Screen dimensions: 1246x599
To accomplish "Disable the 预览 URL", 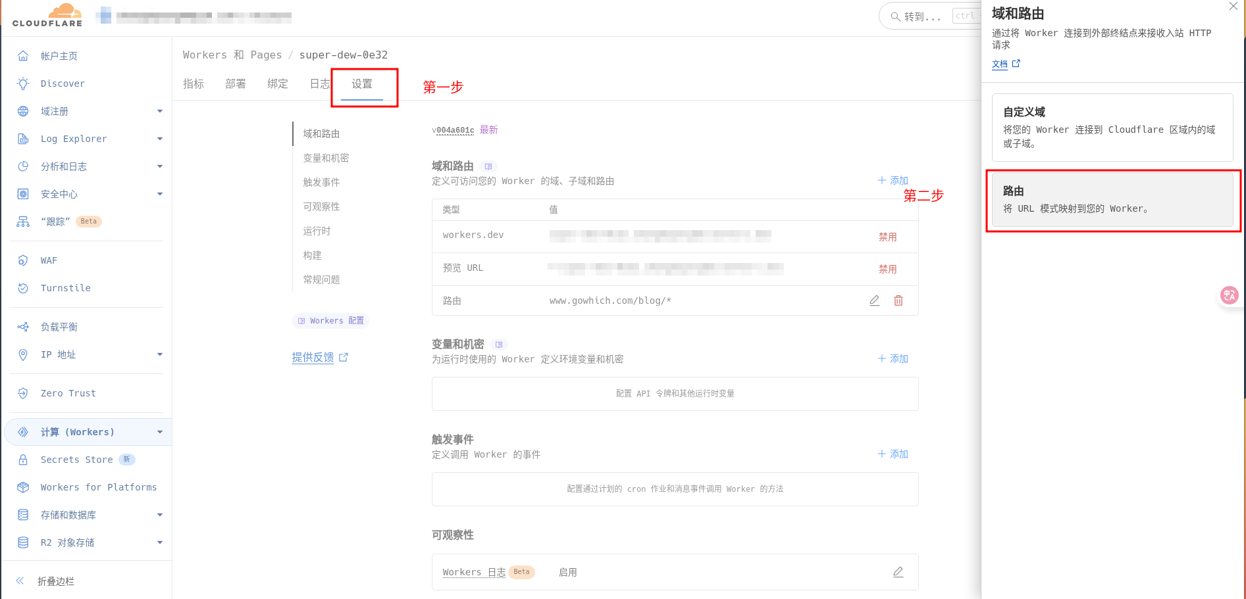I will [x=888, y=269].
